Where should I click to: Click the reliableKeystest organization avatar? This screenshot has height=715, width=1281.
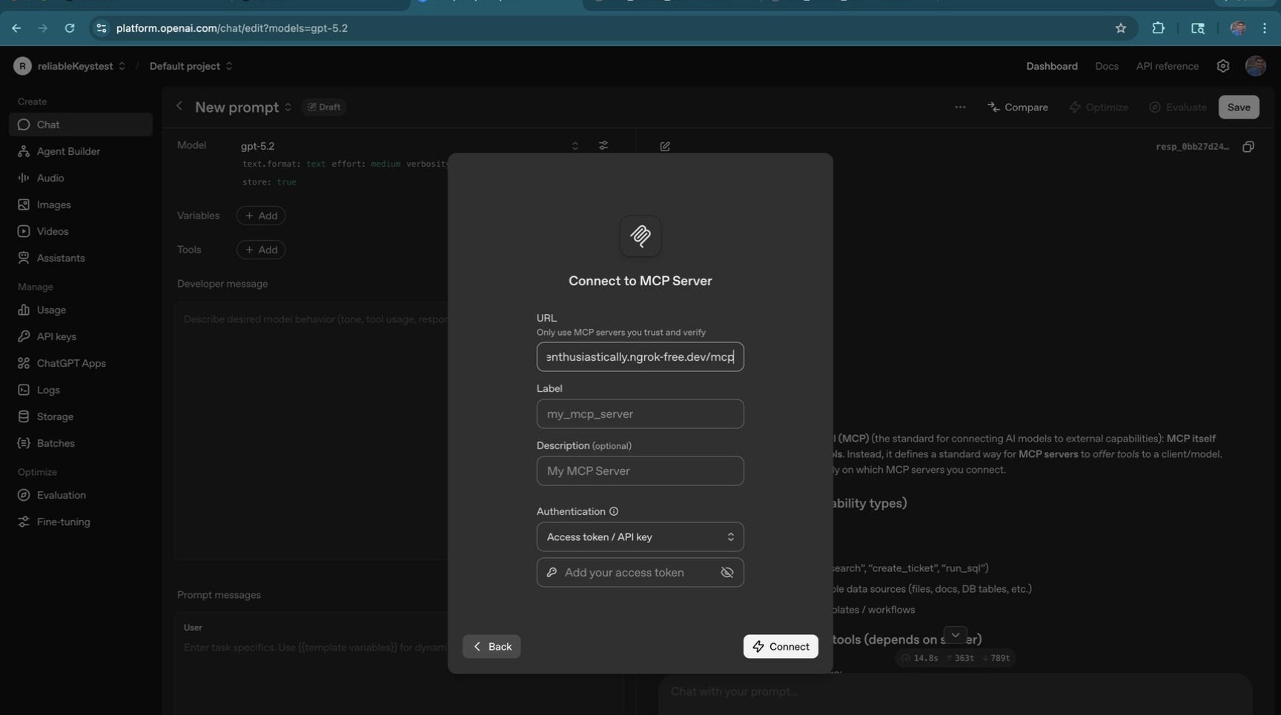pos(22,66)
